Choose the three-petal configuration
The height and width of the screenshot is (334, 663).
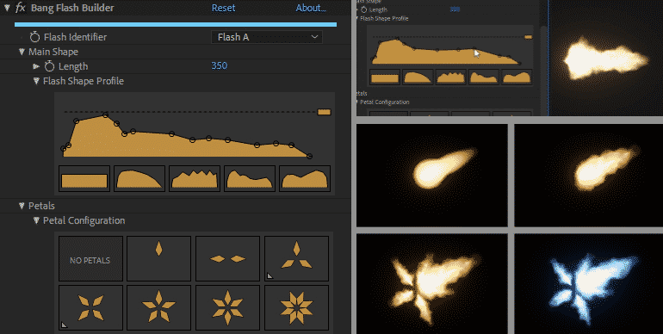pyautogui.click(x=296, y=259)
